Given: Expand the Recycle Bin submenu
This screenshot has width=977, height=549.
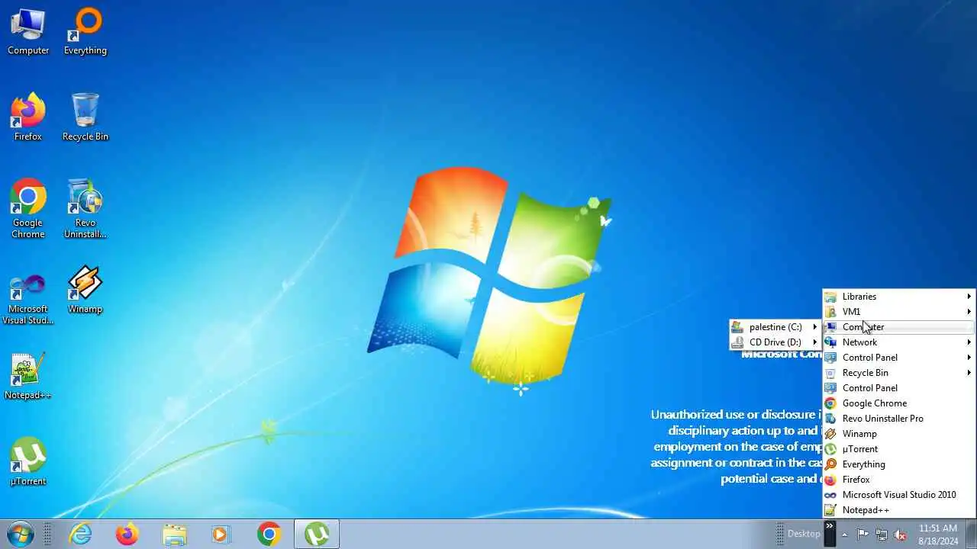Looking at the screenshot, I should 899,373.
